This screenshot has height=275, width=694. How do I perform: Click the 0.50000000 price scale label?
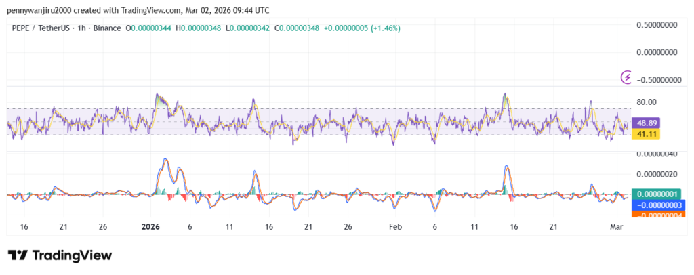[657, 25]
